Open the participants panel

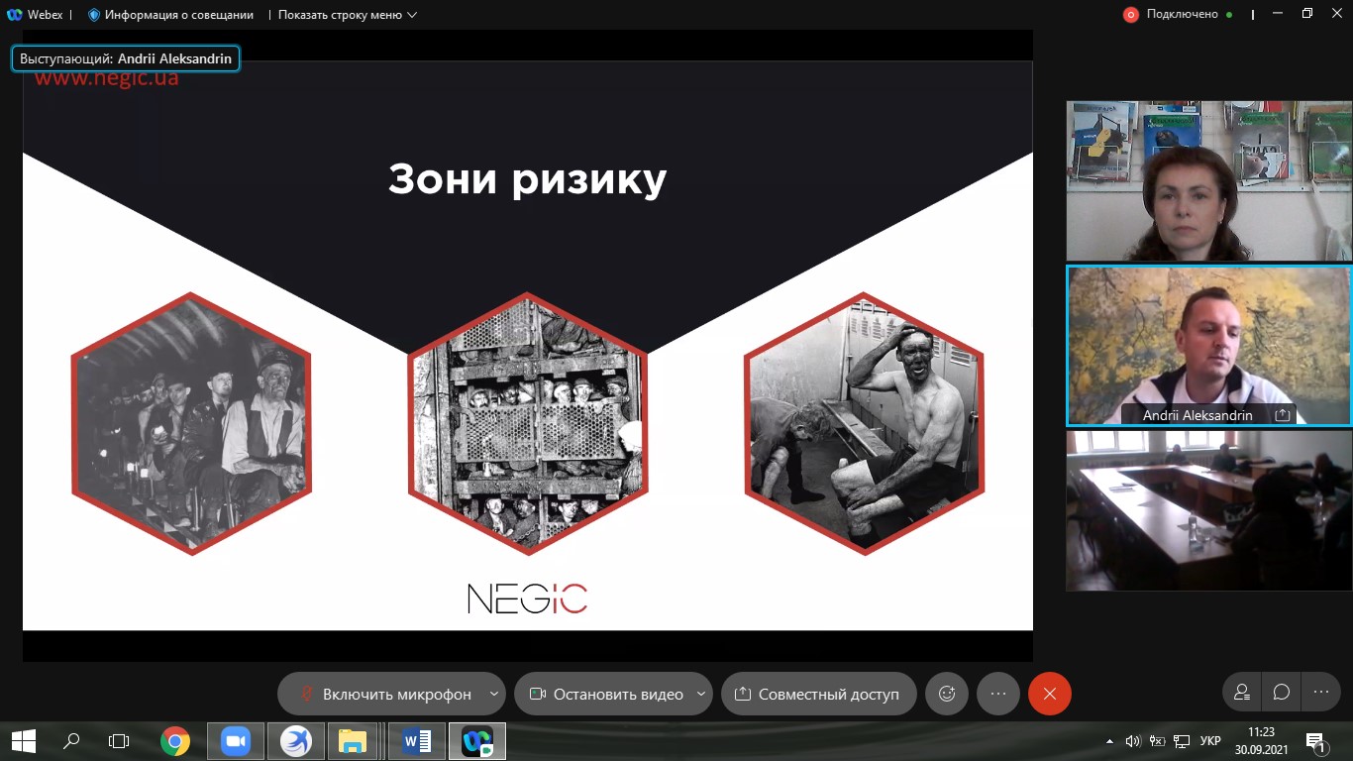coord(1242,693)
